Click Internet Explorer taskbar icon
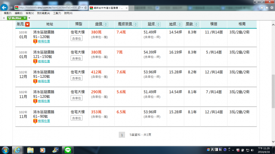275x154 pixels. 17,150
